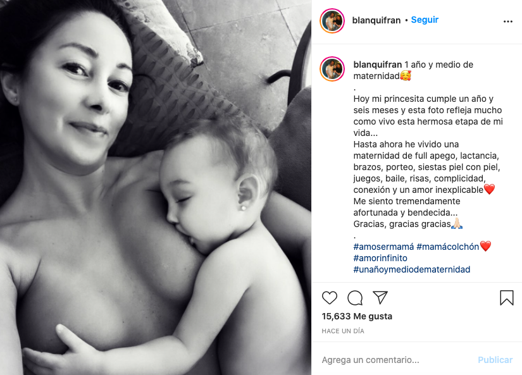Open the #unañoymediodematernidad hashtag
This screenshot has width=522, height=375.
coord(412,269)
